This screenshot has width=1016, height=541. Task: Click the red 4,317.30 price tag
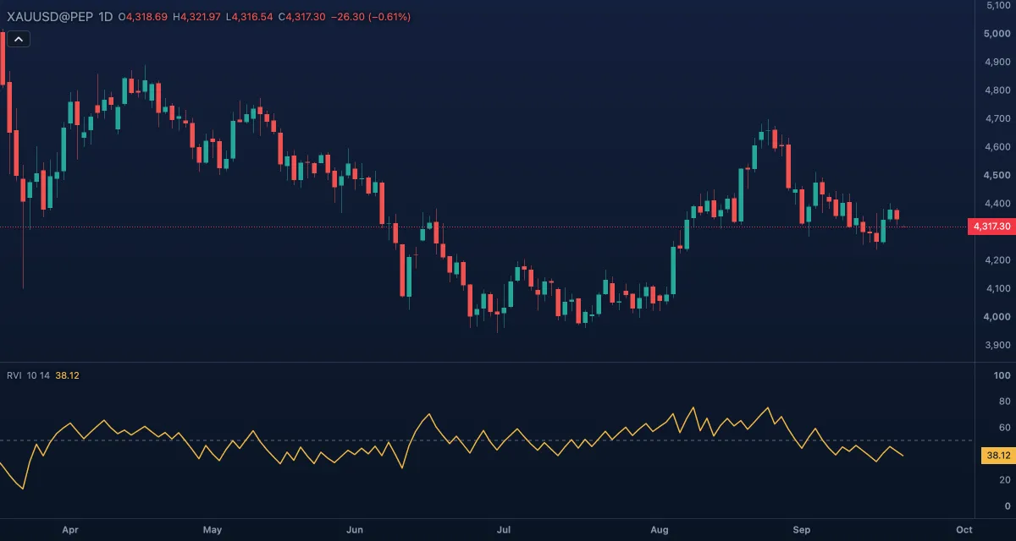tap(991, 227)
